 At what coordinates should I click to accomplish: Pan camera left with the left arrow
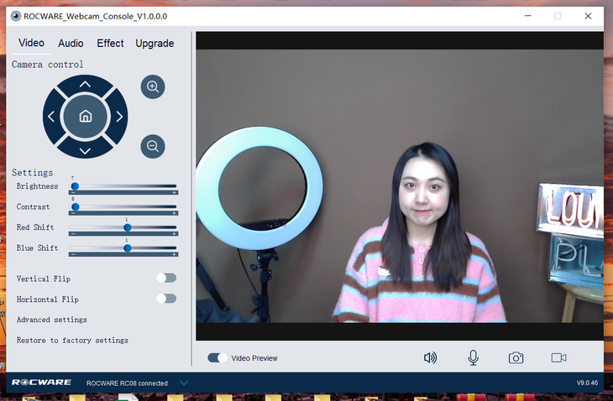[52, 117]
